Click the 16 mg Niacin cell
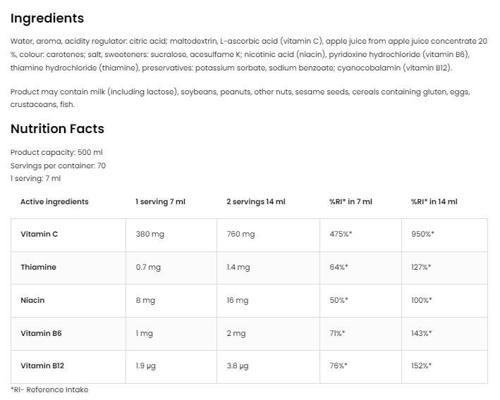The height and width of the screenshot is (400, 500). click(237, 300)
